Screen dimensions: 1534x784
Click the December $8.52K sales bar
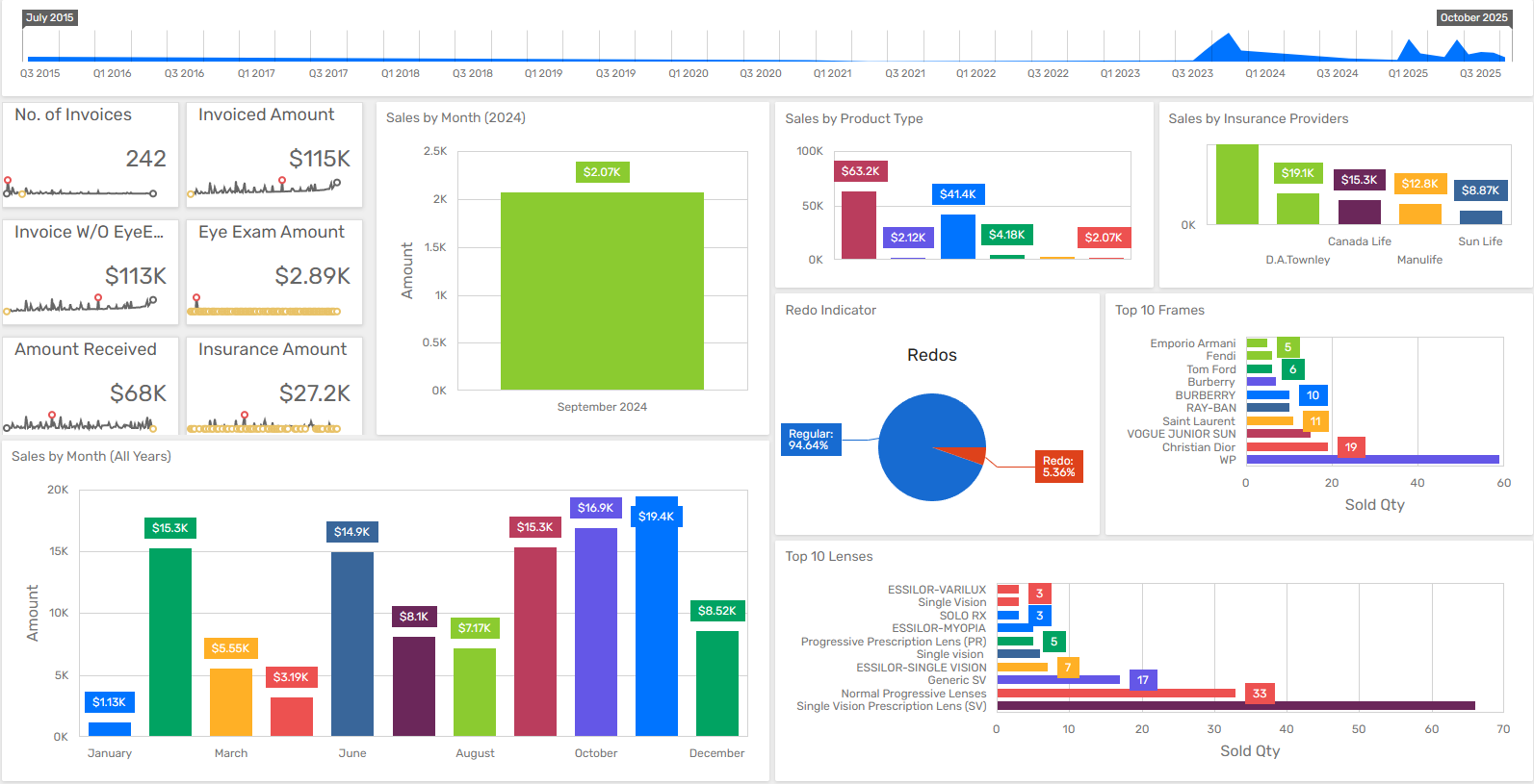point(716,683)
